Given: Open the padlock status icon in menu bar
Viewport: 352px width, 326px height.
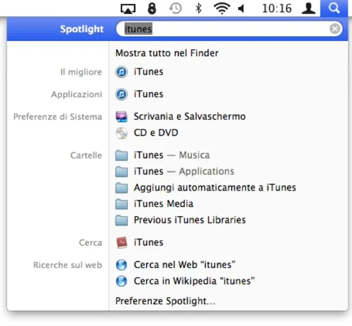Looking at the screenshot, I should click(x=152, y=8).
